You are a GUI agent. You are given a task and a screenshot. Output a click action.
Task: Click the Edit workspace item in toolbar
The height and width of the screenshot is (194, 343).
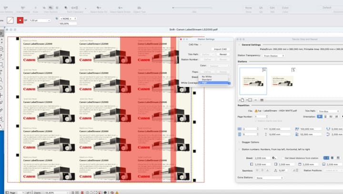pyautogui.click(x=272, y=9)
